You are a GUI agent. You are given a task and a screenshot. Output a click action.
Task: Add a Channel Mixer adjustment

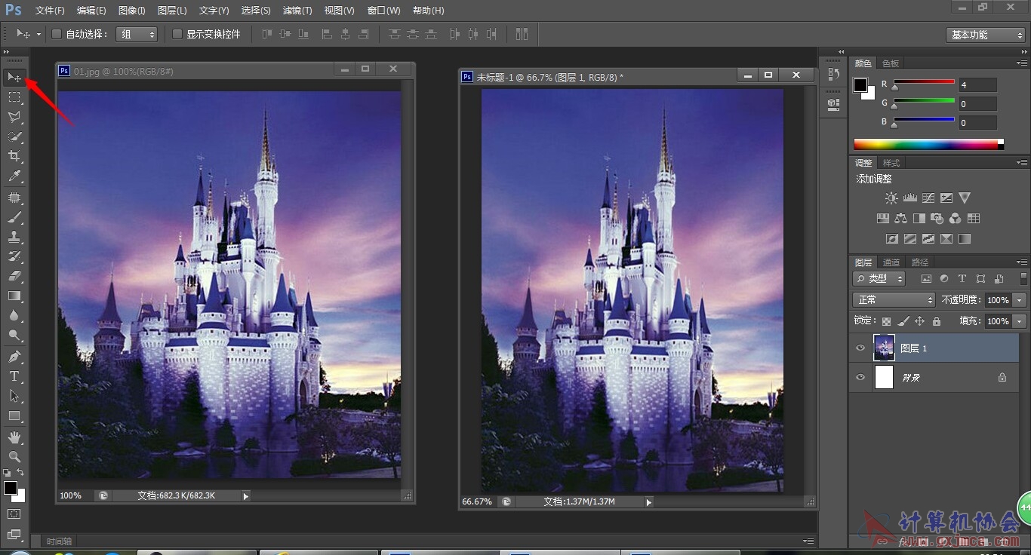(955, 218)
